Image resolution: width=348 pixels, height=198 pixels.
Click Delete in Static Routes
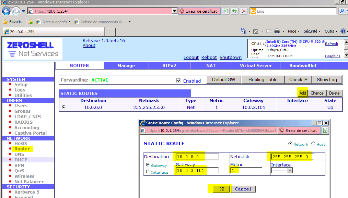pyautogui.click(x=334, y=93)
